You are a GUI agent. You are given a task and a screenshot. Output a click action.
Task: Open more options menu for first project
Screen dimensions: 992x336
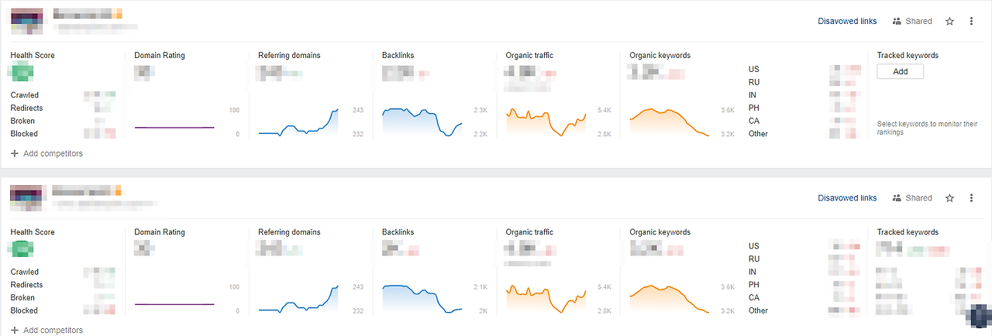pyautogui.click(x=971, y=22)
